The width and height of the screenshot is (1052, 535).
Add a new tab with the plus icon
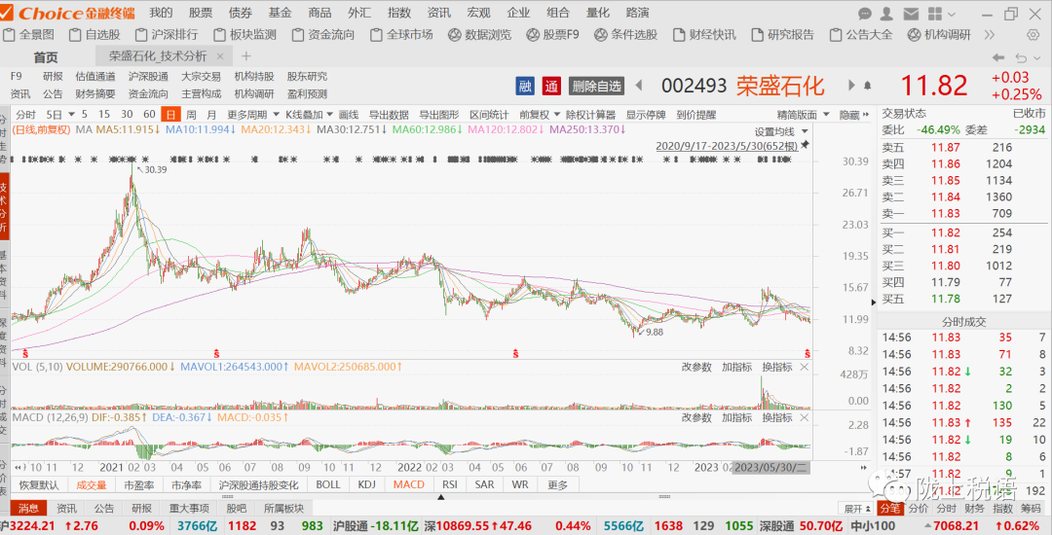click(x=246, y=57)
